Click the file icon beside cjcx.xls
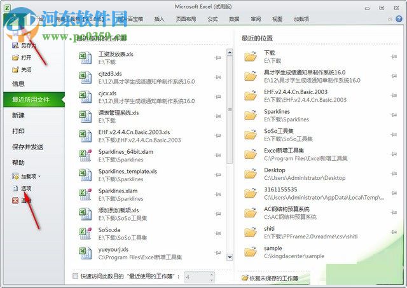 coord(85,97)
